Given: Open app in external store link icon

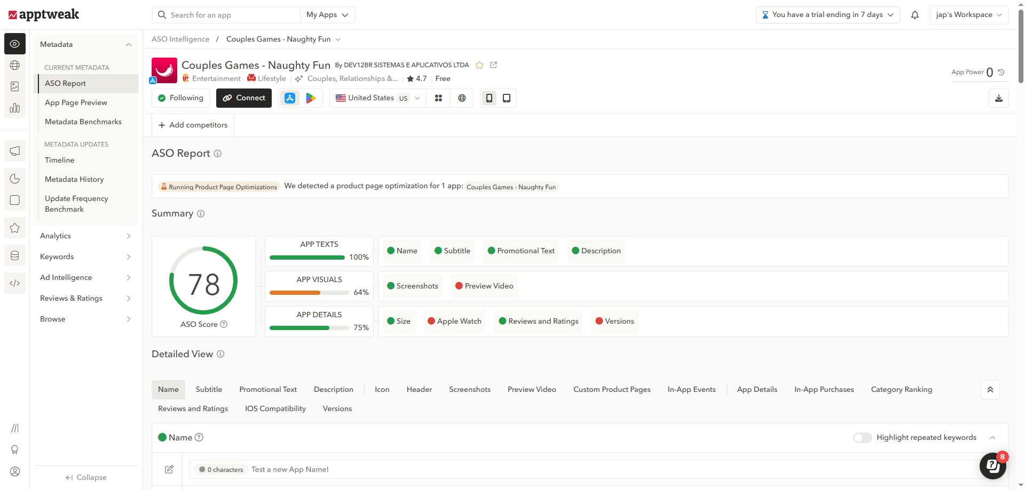Looking at the screenshot, I should [x=494, y=65].
